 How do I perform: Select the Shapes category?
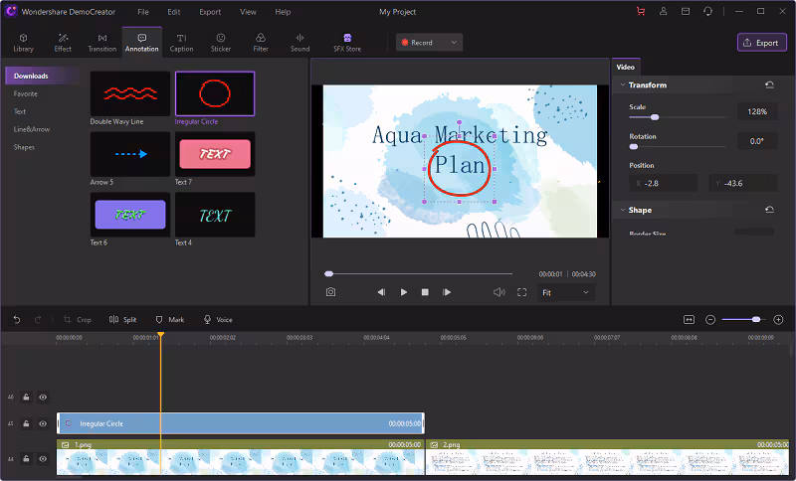[x=24, y=147]
